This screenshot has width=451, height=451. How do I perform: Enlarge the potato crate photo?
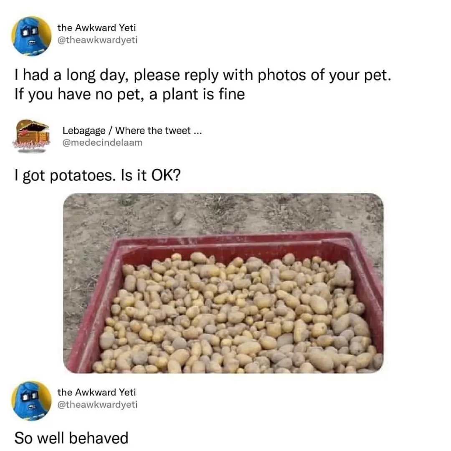223,283
